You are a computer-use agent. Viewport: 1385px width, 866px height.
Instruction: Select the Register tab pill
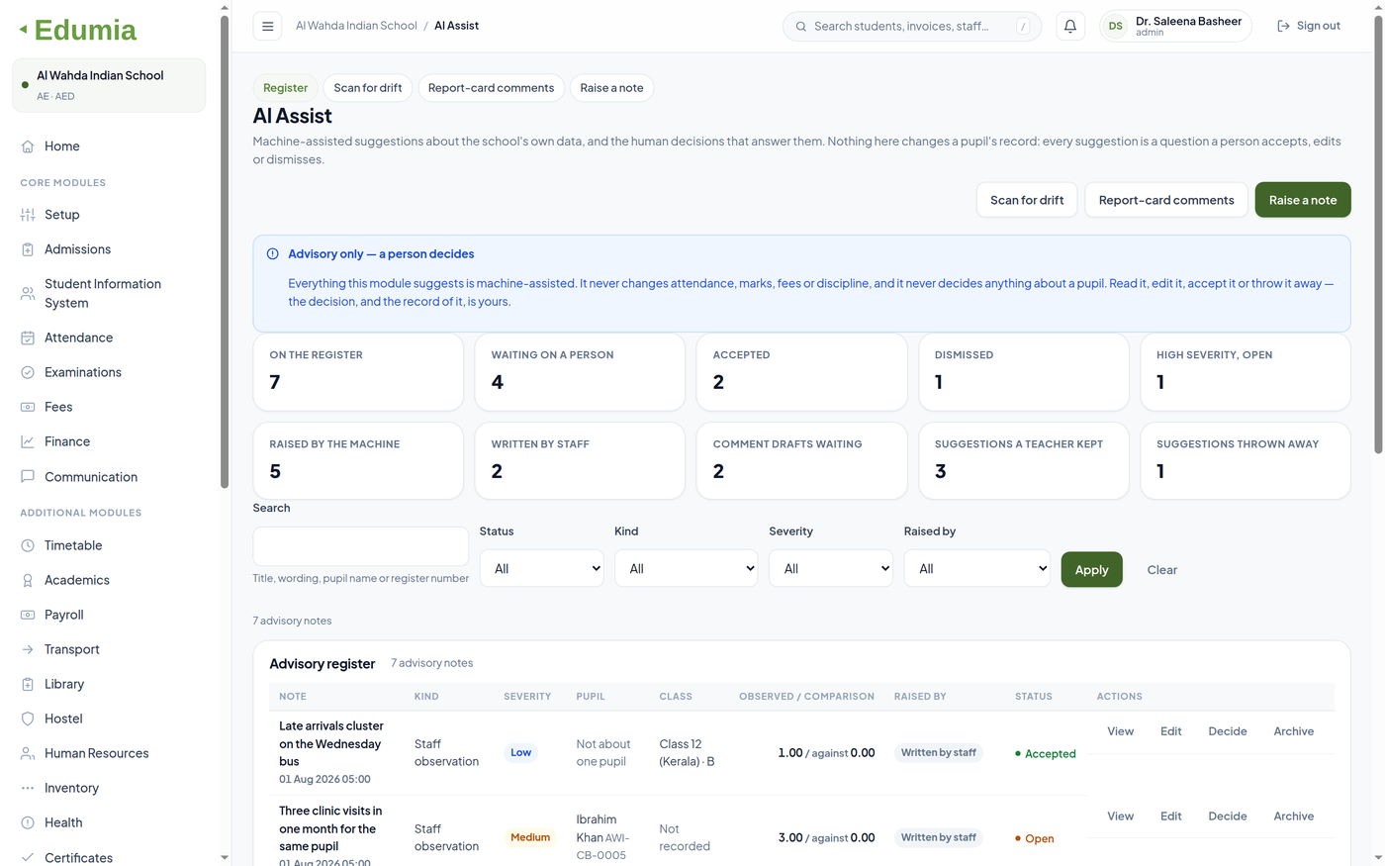pos(286,88)
